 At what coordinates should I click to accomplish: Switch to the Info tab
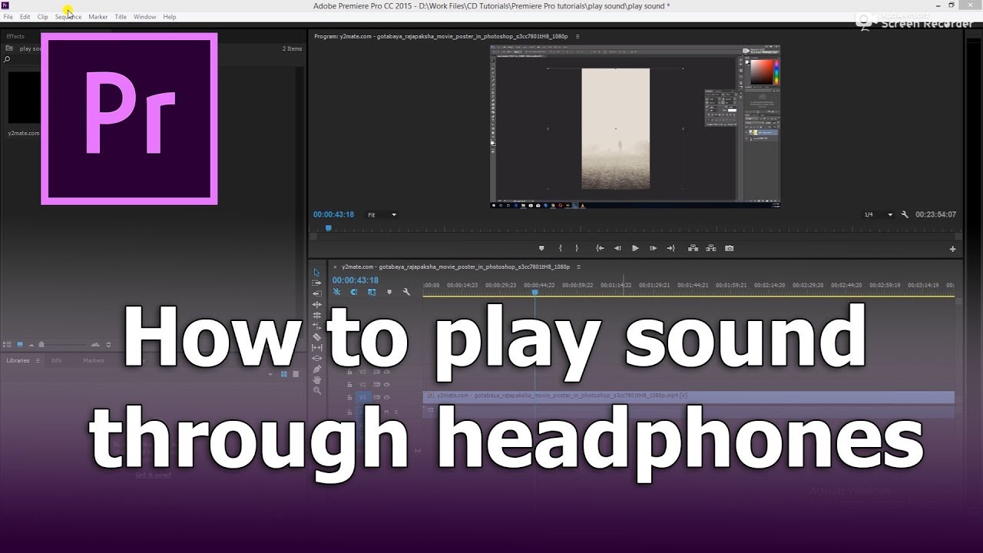pyautogui.click(x=57, y=360)
